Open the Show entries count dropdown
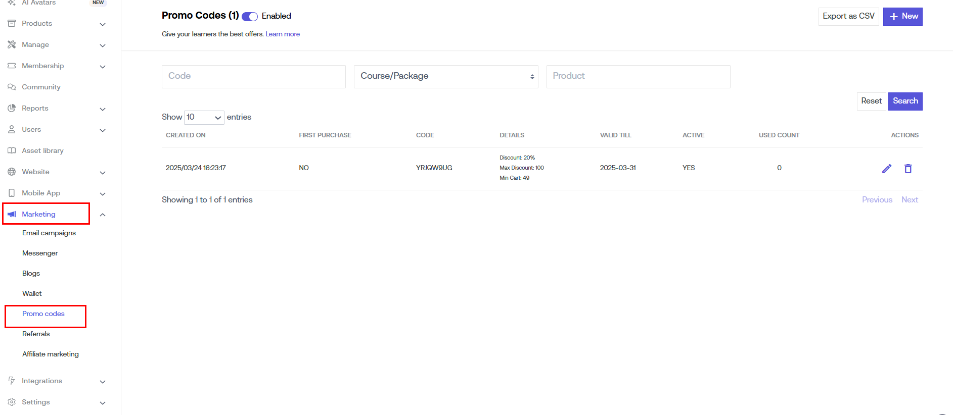This screenshot has height=415, width=953. click(x=204, y=117)
